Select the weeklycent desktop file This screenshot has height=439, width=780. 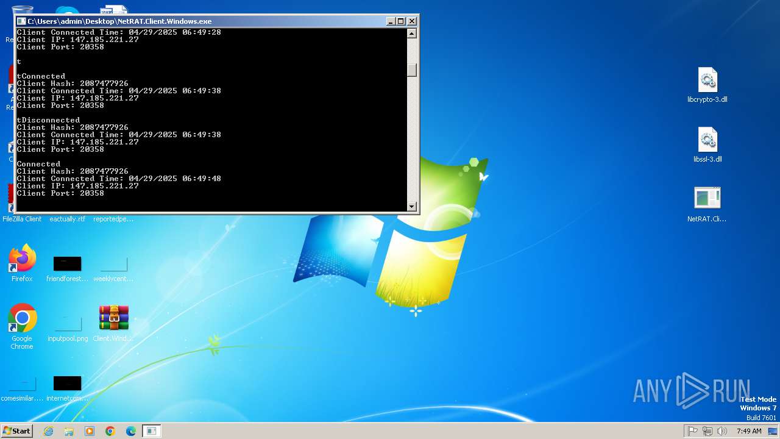click(113, 269)
